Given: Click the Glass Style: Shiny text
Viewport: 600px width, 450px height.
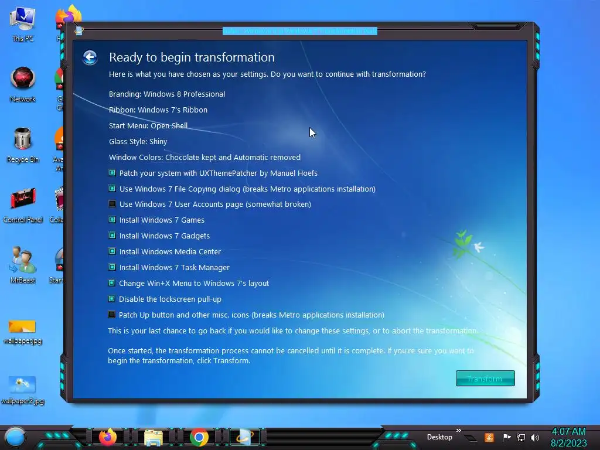Looking at the screenshot, I should click(138, 142).
